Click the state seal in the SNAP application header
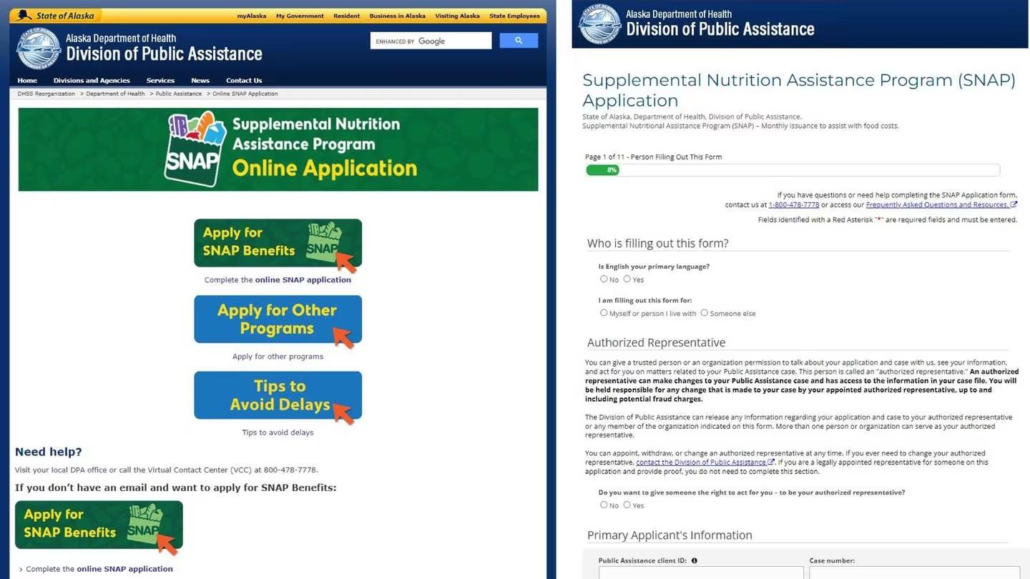 point(599,24)
